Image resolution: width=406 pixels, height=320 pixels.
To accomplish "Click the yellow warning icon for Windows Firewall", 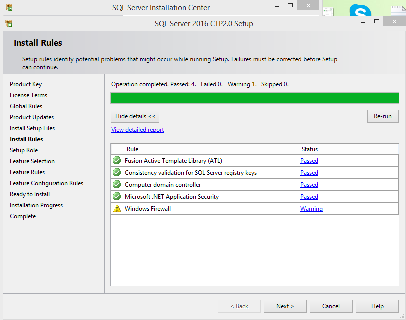I will (117, 208).
